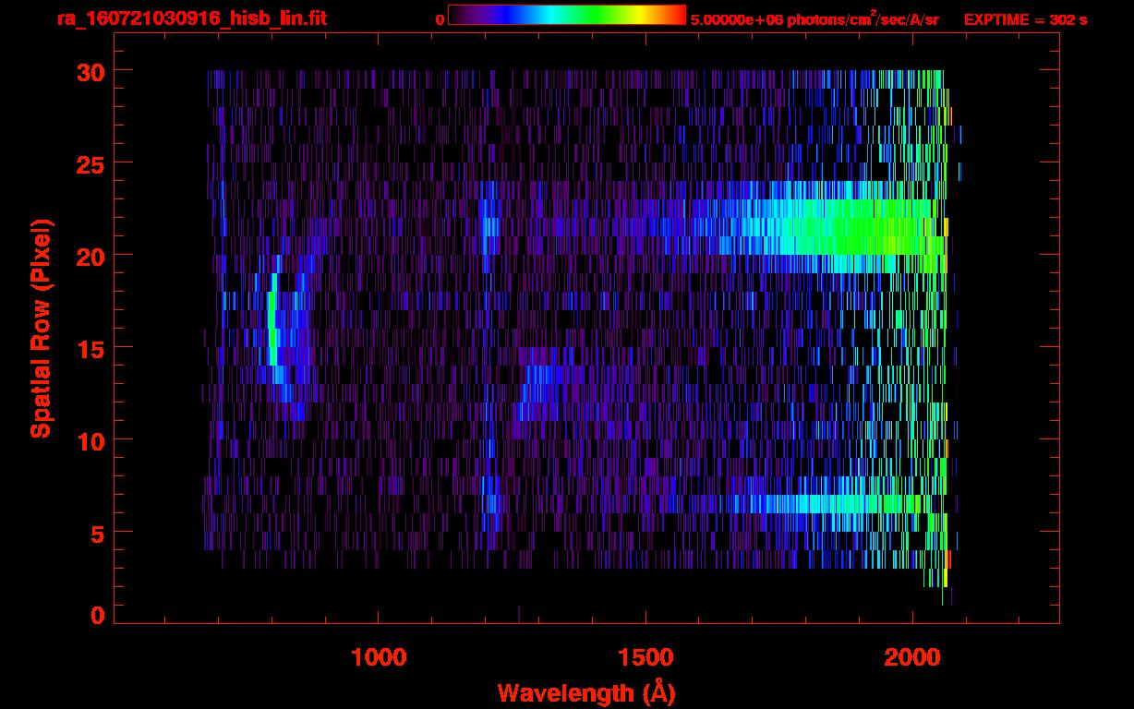The height and width of the screenshot is (709, 1134).
Task: Click the Wavelength (Å) axis title
Action: 586,692
